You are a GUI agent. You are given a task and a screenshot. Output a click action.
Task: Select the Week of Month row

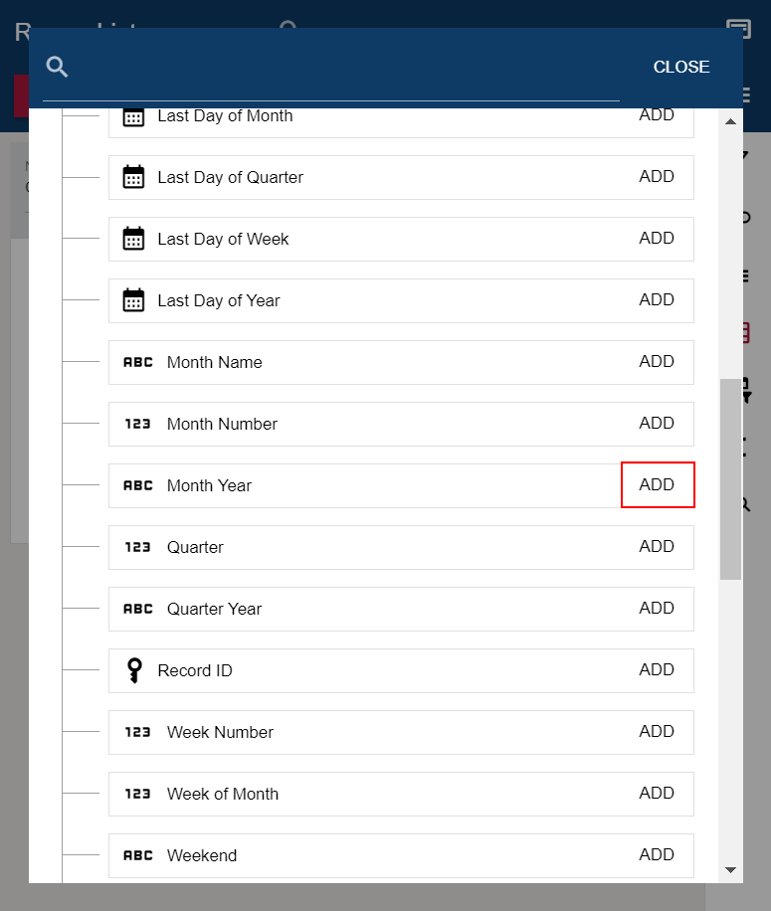pyautogui.click(x=401, y=794)
